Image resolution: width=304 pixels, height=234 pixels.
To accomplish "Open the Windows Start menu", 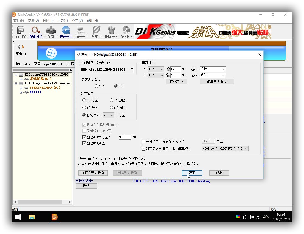I will pos(18,217).
